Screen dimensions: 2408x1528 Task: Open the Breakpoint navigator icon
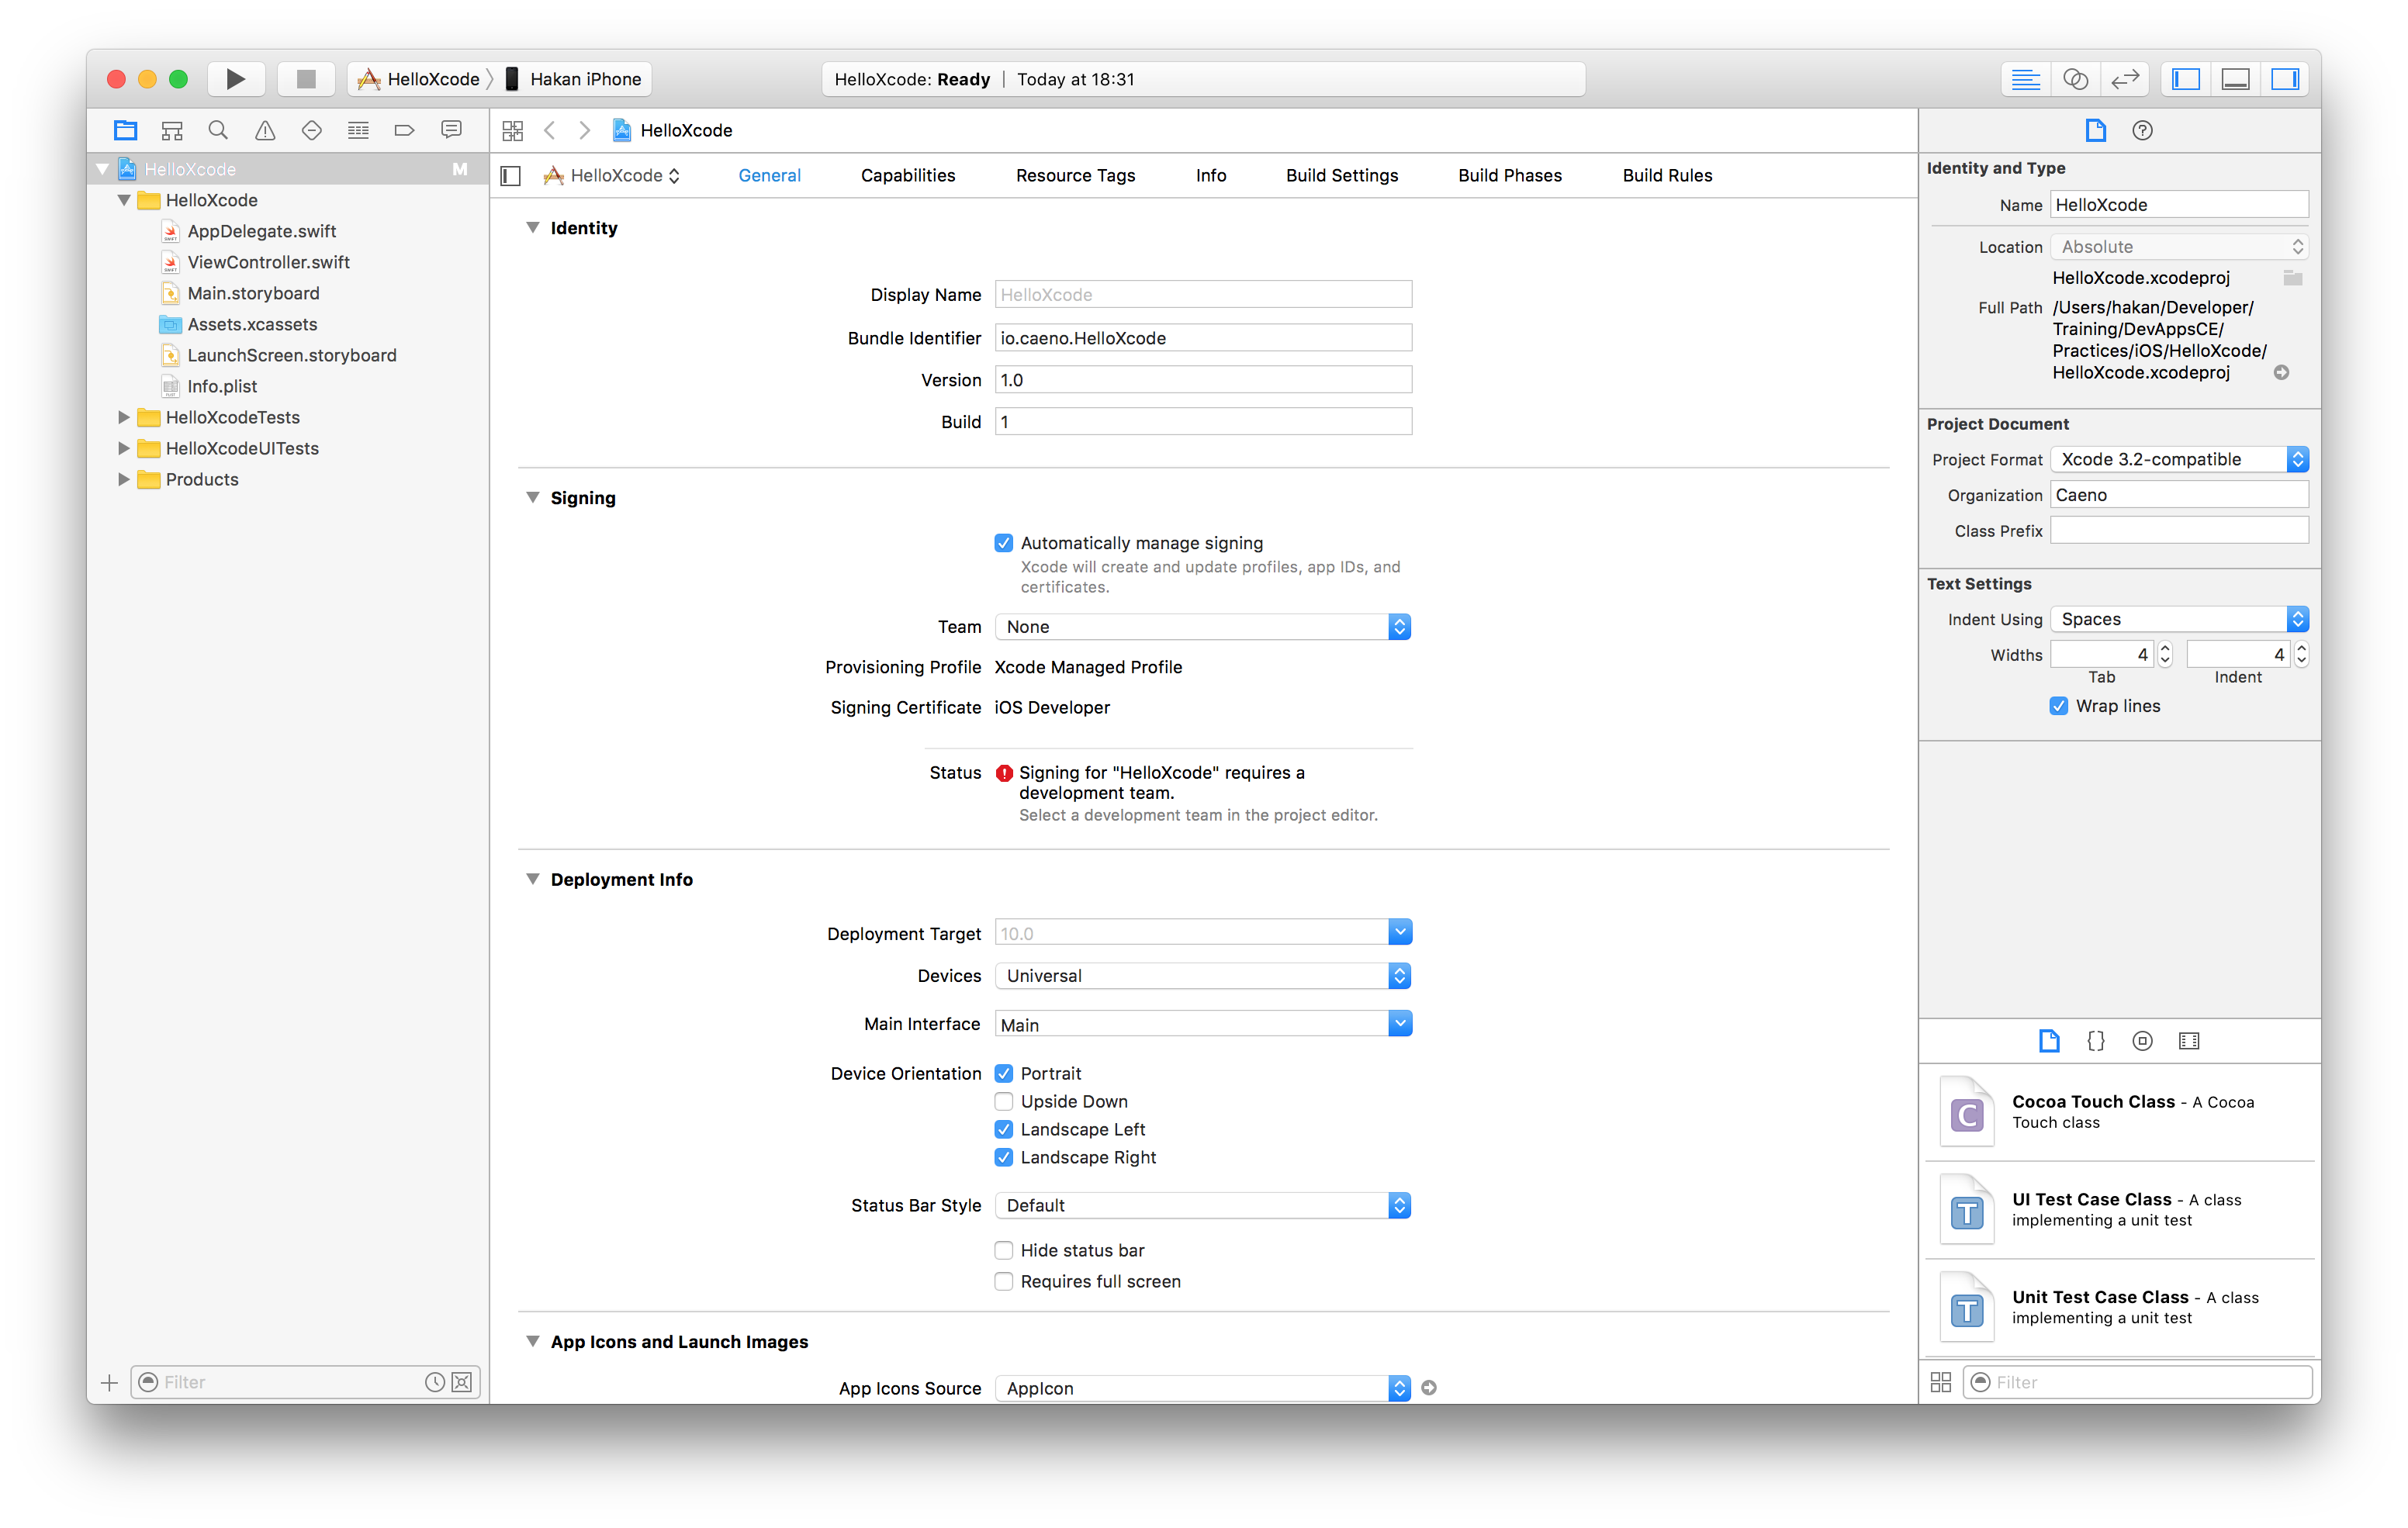[404, 130]
